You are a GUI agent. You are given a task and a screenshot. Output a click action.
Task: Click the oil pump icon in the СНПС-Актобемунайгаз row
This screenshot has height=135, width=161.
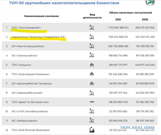click(x=92, y=111)
